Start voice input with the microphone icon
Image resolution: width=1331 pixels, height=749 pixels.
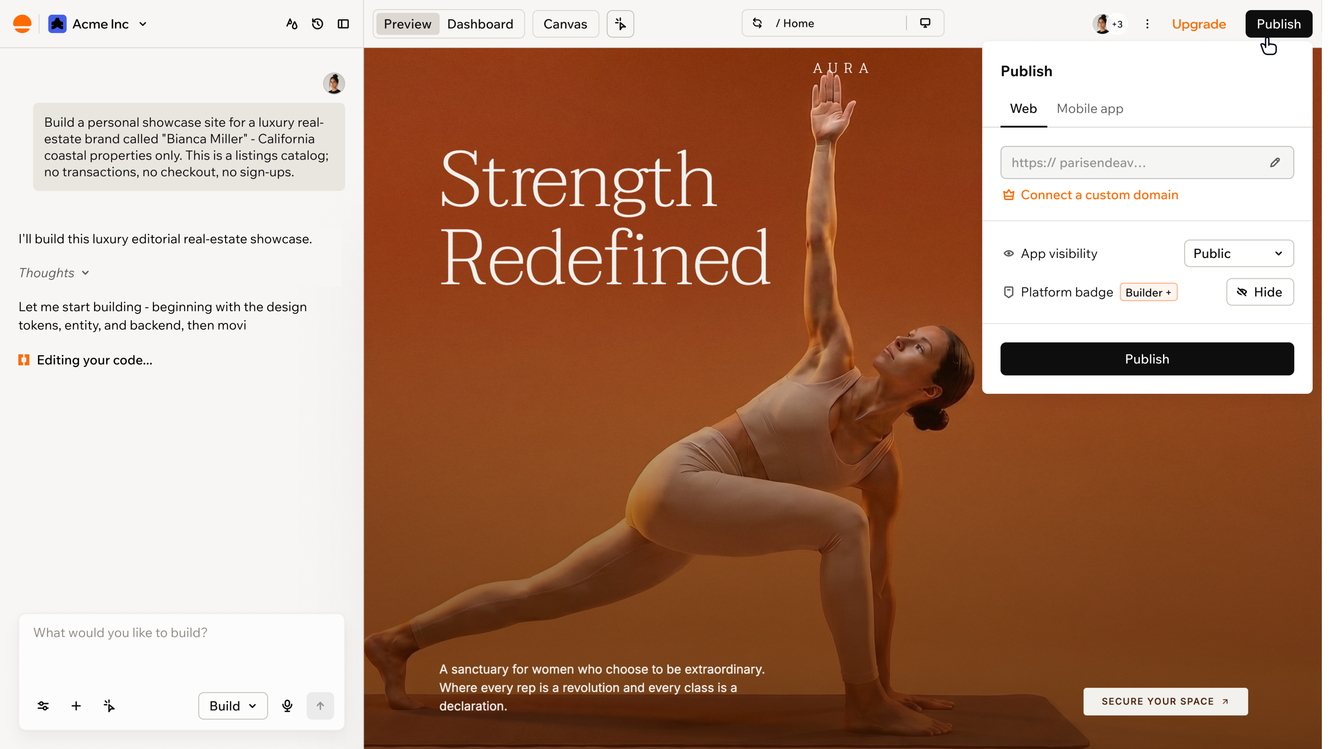tap(287, 705)
